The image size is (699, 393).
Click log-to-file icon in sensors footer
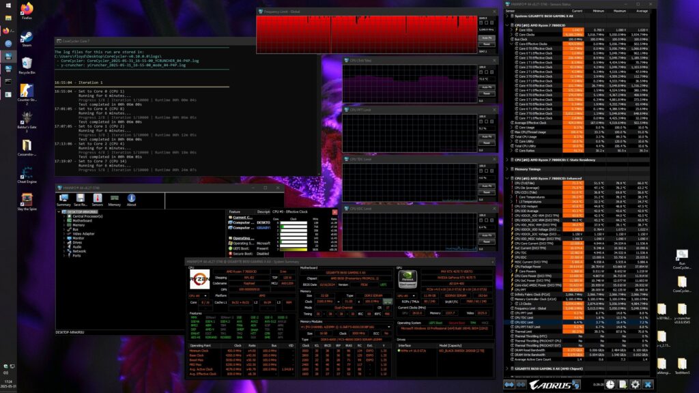[623, 385]
